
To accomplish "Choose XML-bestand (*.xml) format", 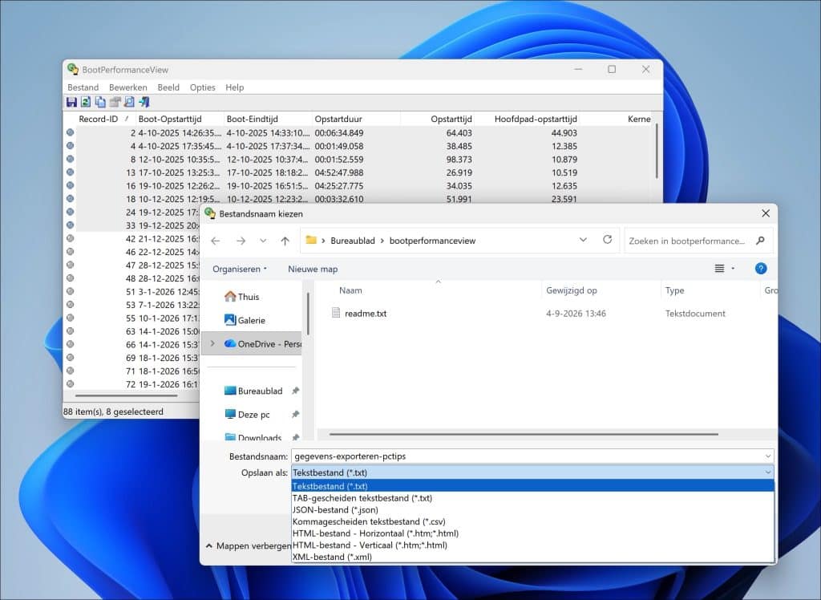I will [x=532, y=557].
